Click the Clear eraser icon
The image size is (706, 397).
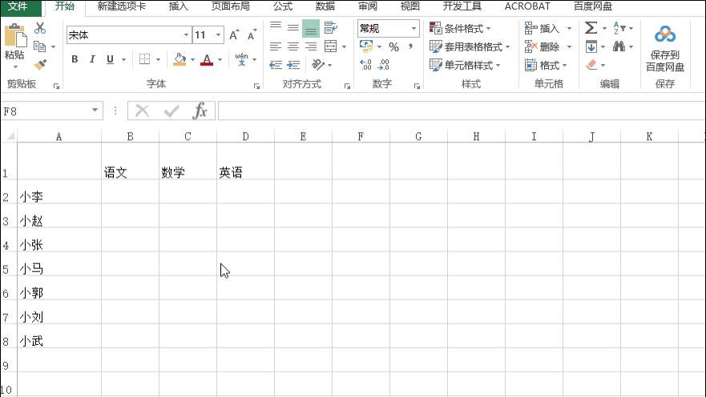coord(591,65)
